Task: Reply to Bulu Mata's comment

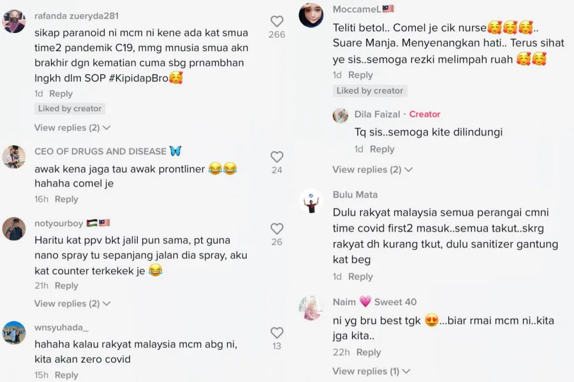Action: coord(360,277)
